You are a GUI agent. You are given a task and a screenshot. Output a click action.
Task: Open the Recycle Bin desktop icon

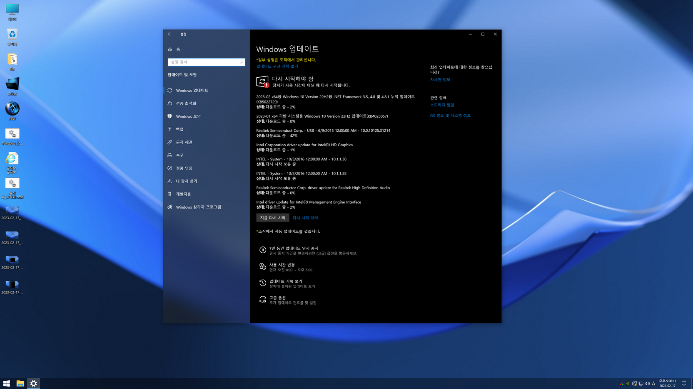click(12, 37)
